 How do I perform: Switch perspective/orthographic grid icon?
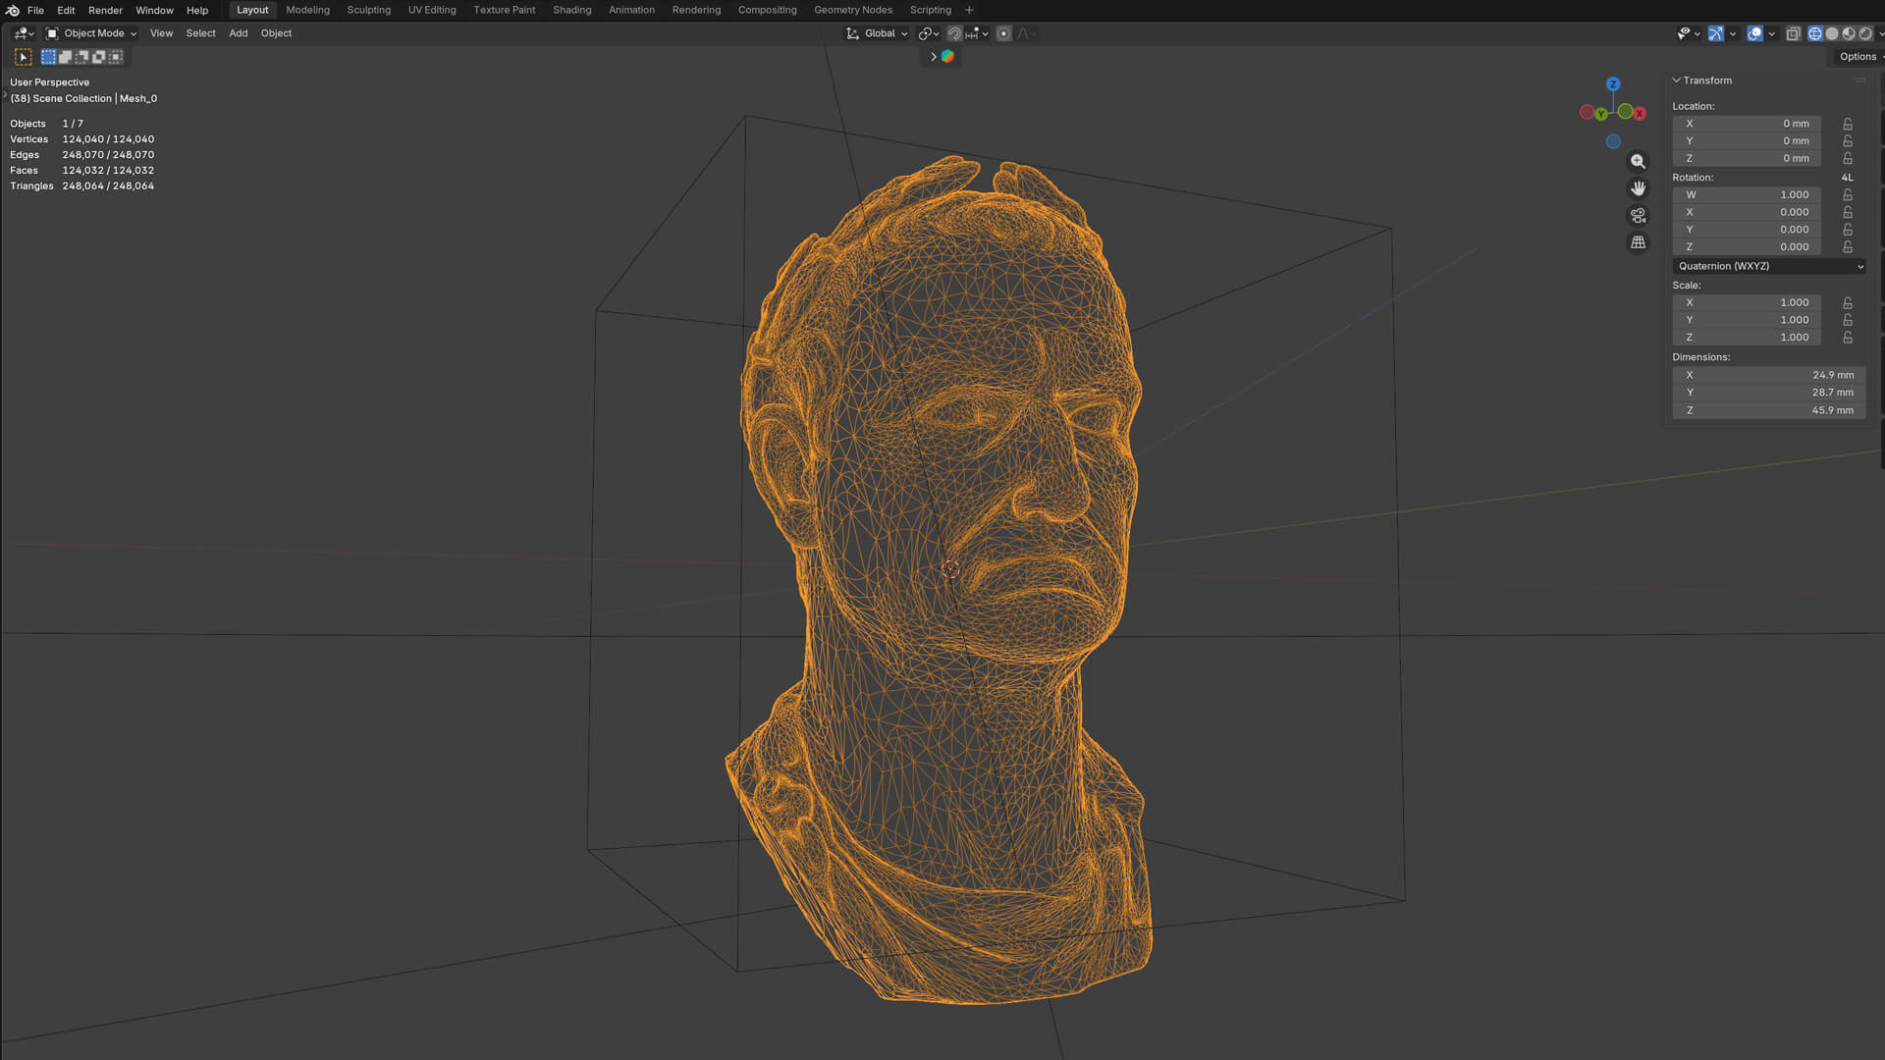click(x=1638, y=242)
